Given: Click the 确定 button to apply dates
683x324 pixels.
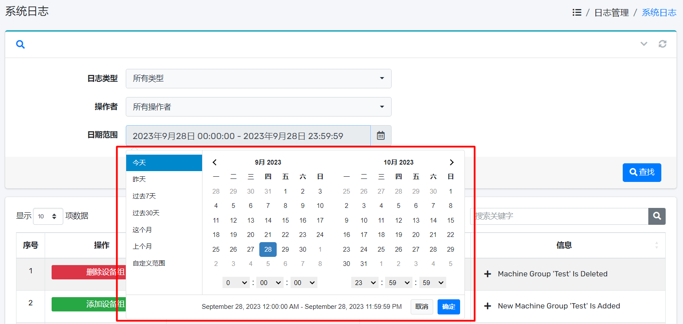Looking at the screenshot, I should (x=448, y=307).
